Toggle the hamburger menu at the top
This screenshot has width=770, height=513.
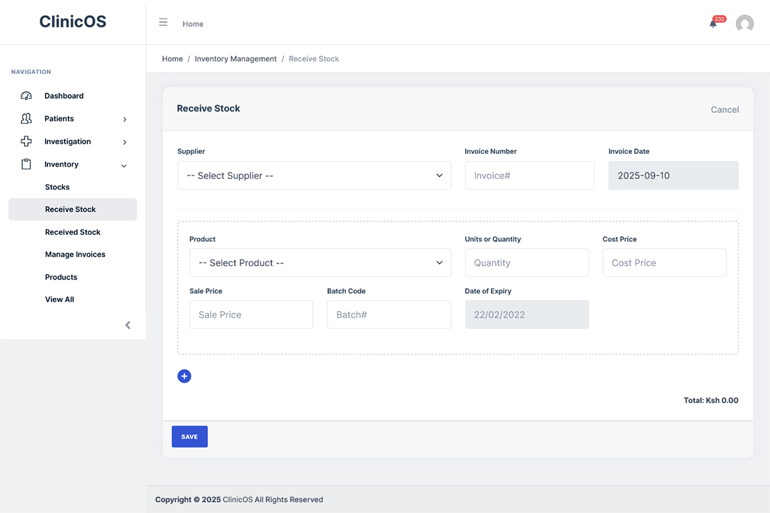point(163,22)
